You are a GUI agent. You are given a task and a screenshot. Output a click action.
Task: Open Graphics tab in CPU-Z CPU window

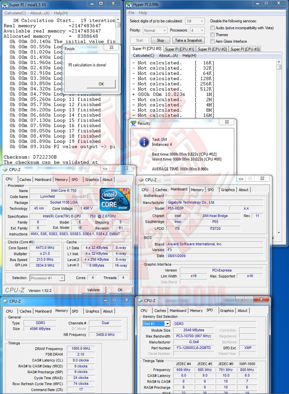(x=92, y=180)
